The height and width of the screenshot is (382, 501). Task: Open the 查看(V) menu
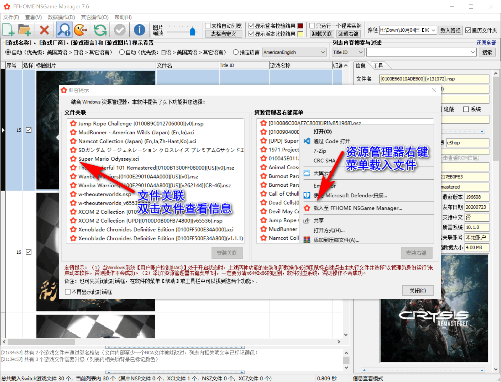pyautogui.click(x=33, y=17)
